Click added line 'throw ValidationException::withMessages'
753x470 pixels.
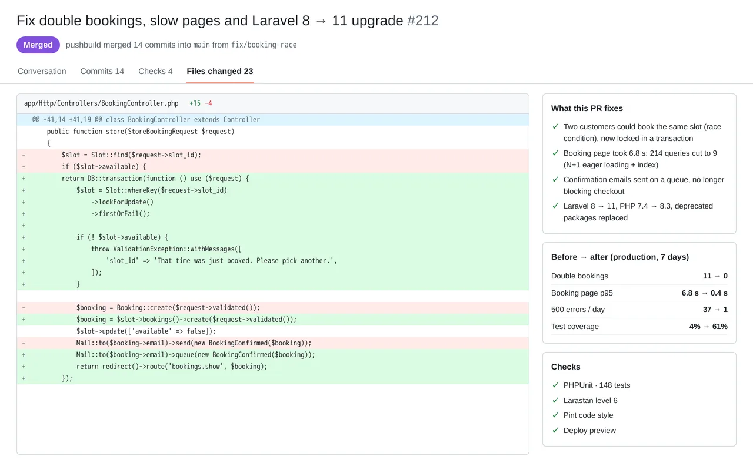[x=273, y=249]
